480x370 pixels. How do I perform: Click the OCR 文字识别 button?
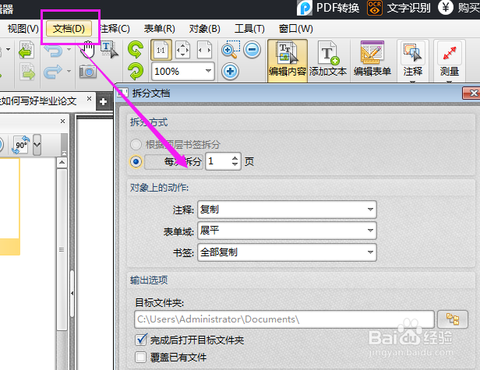399,8
